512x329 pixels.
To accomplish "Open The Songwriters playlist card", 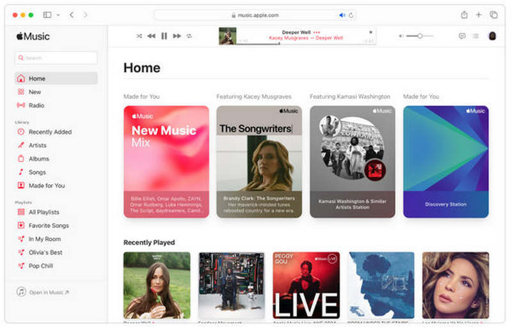I will (x=259, y=162).
